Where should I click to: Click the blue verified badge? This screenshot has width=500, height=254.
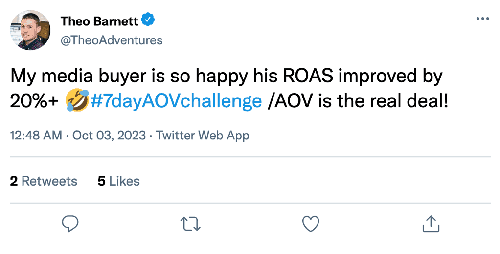(148, 20)
